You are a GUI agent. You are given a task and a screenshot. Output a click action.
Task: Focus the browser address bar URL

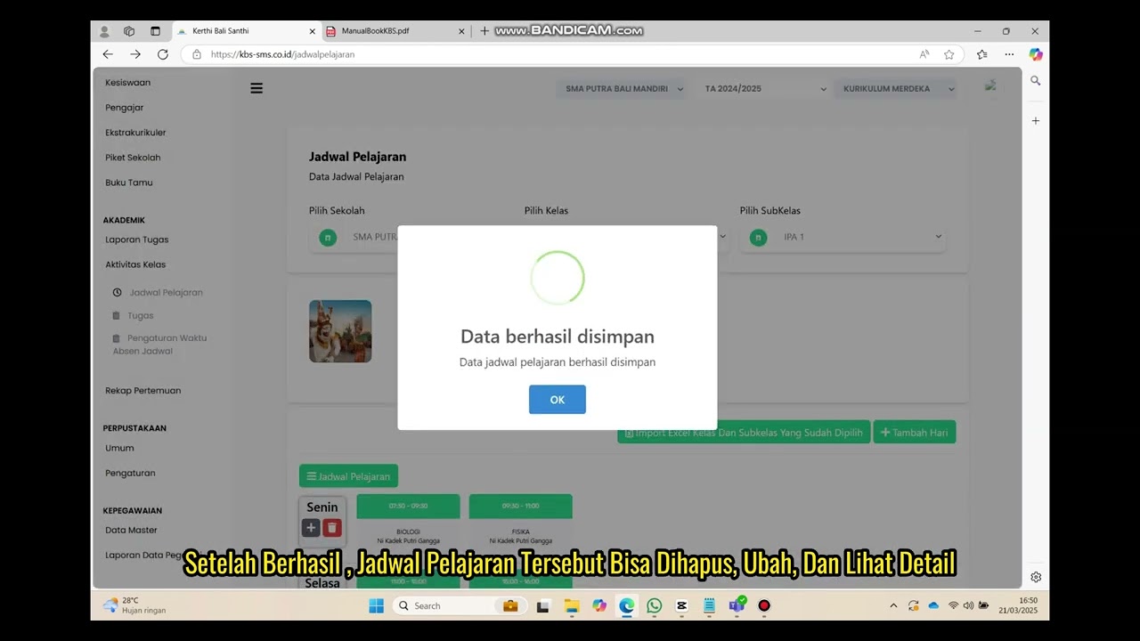click(x=283, y=54)
